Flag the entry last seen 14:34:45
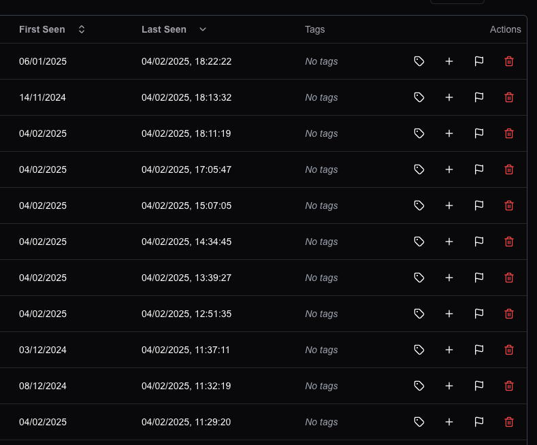The image size is (537, 445). coord(479,242)
